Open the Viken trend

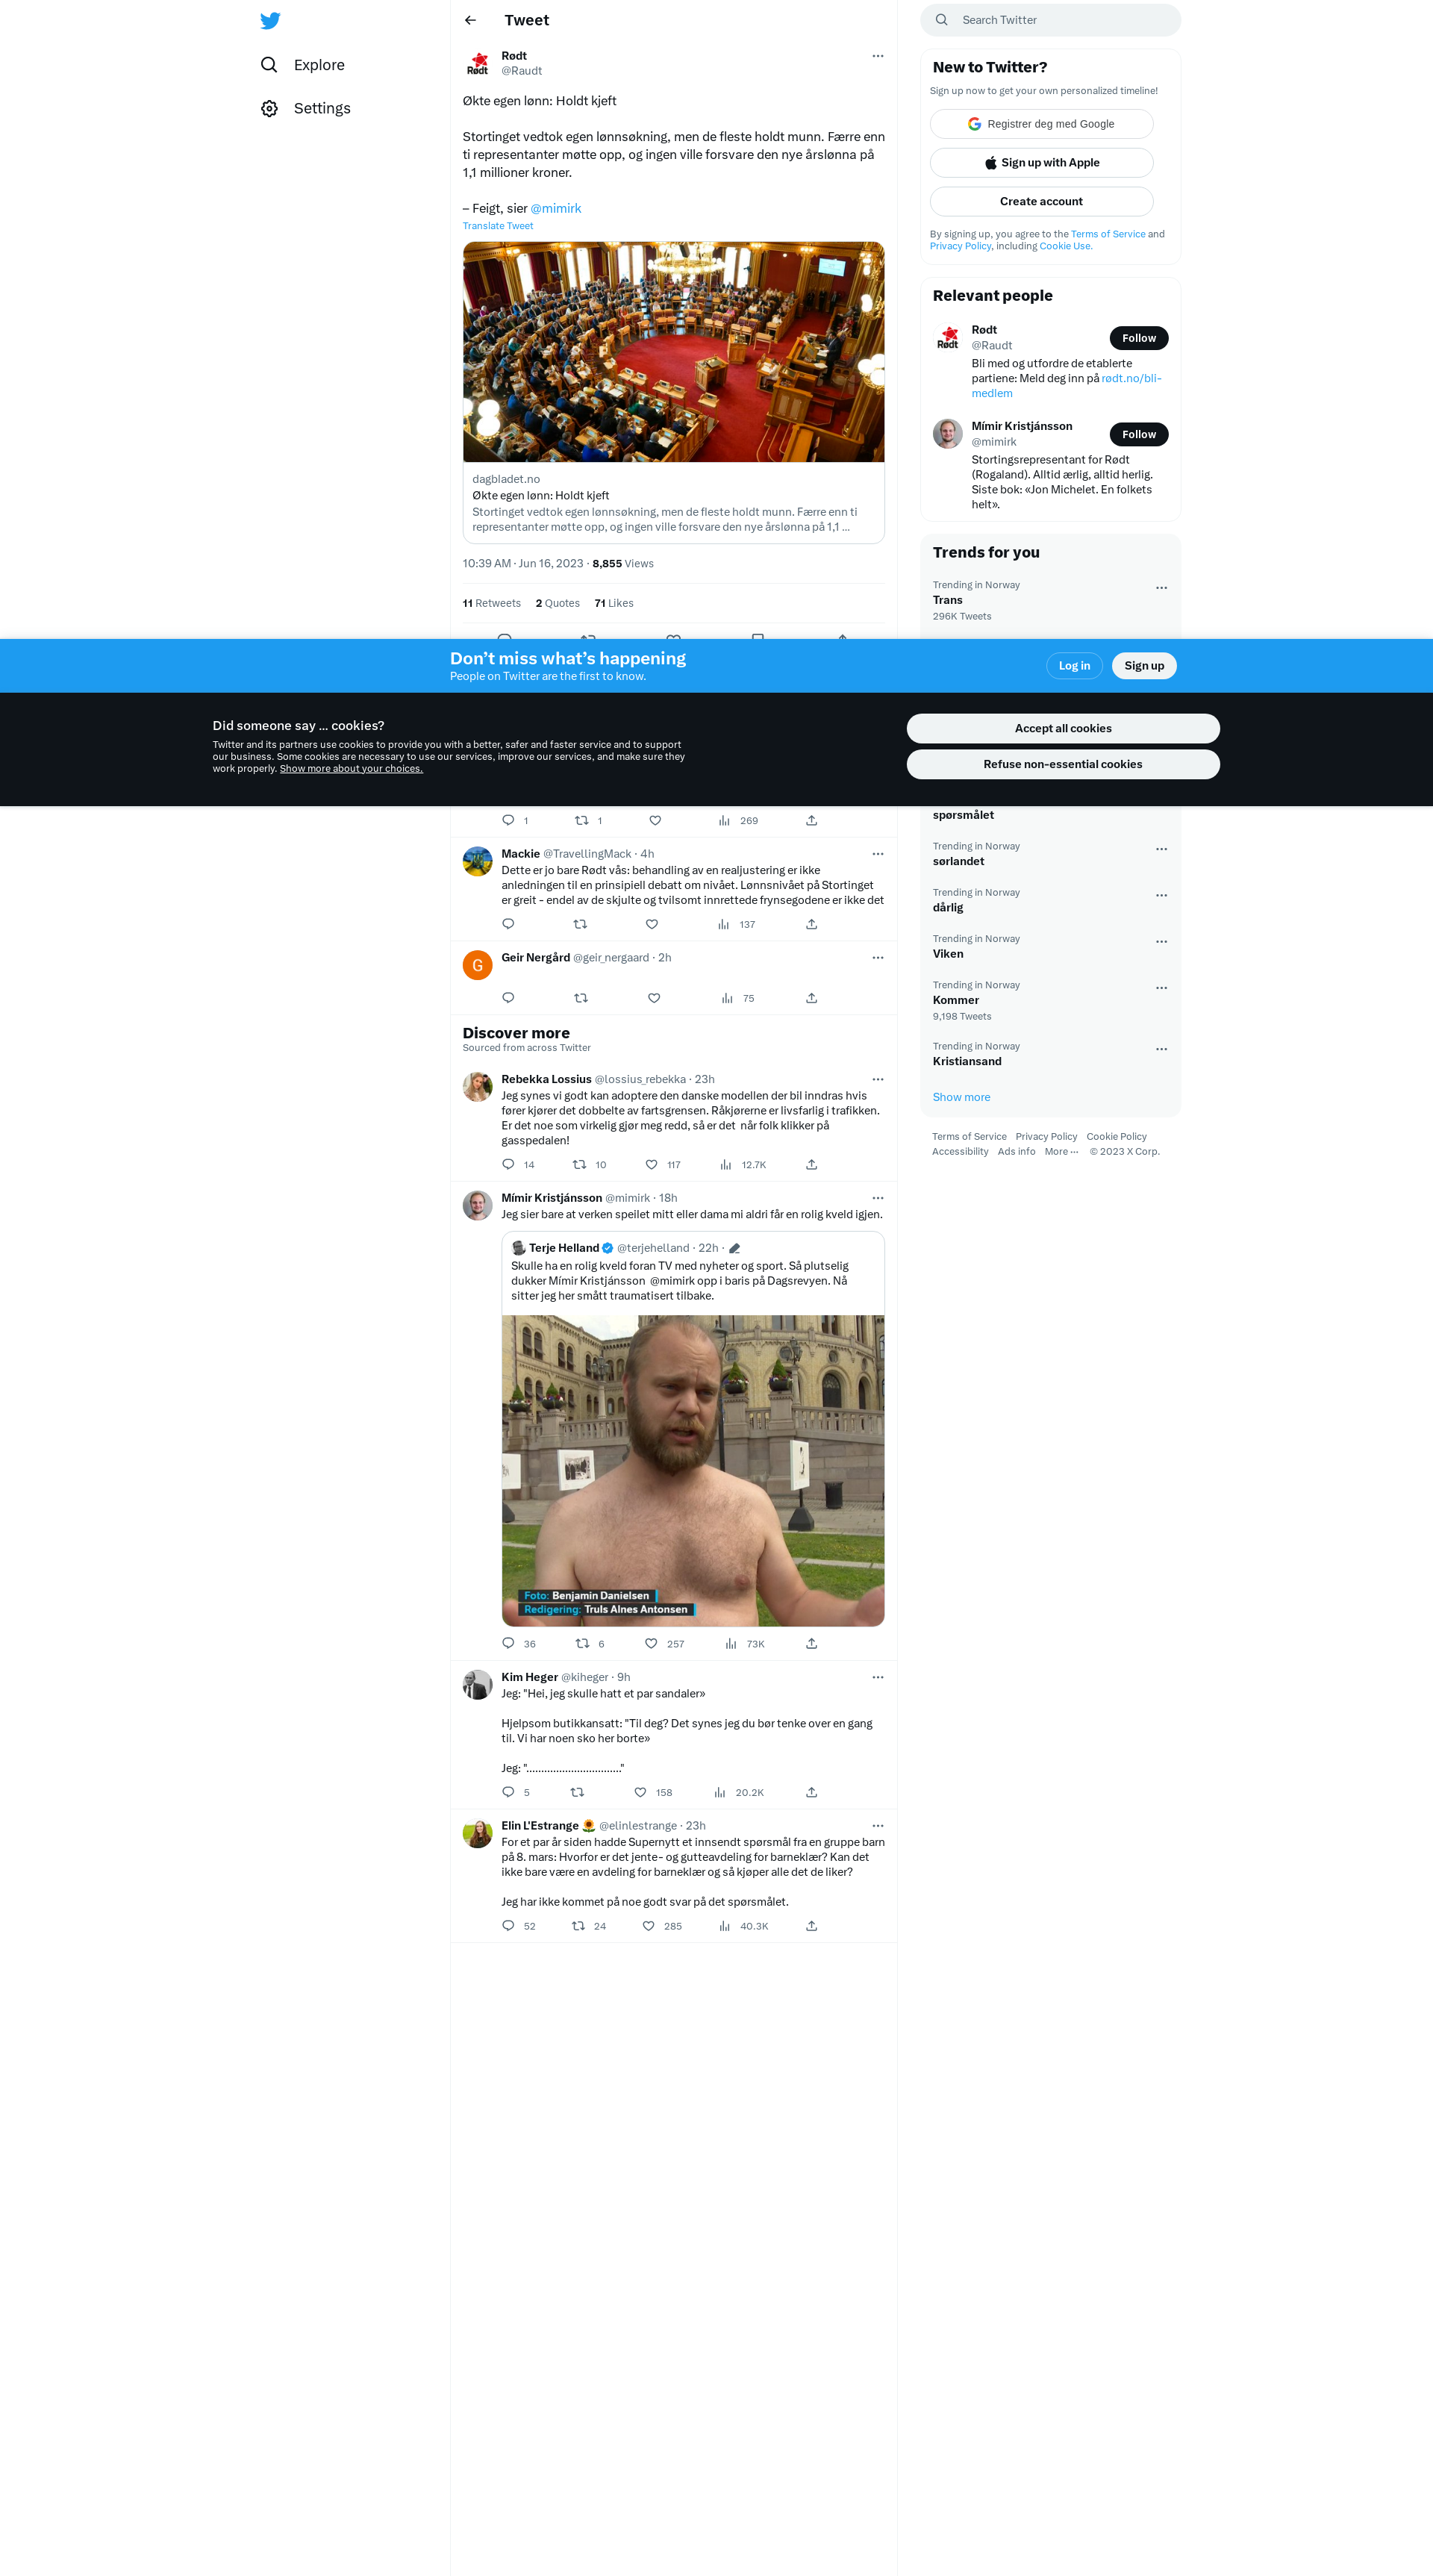tap(1050, 946)
